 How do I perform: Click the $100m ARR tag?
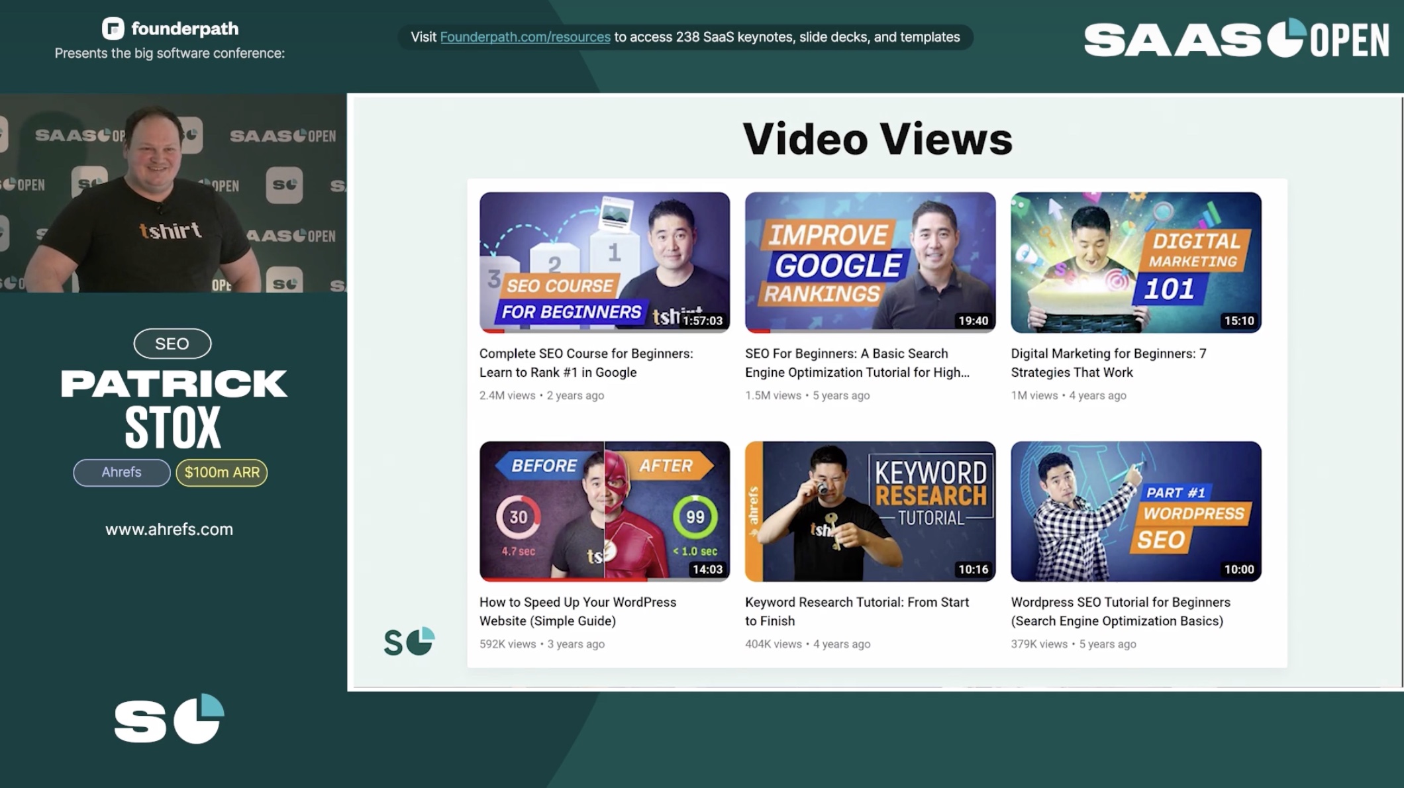(222, 472)
